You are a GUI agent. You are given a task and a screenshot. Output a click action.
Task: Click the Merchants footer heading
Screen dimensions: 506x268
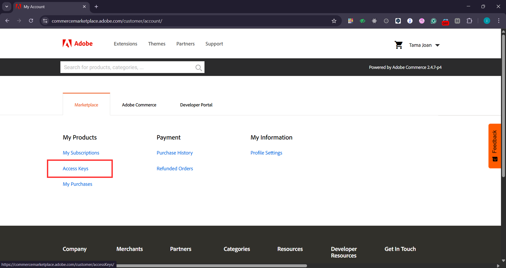pos(129,249)
